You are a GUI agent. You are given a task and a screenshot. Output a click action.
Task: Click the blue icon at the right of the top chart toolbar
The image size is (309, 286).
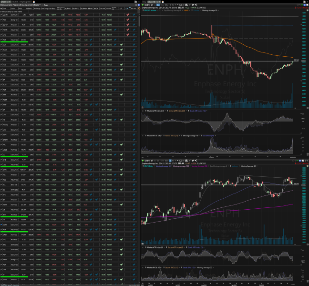(x=304, y=5)
